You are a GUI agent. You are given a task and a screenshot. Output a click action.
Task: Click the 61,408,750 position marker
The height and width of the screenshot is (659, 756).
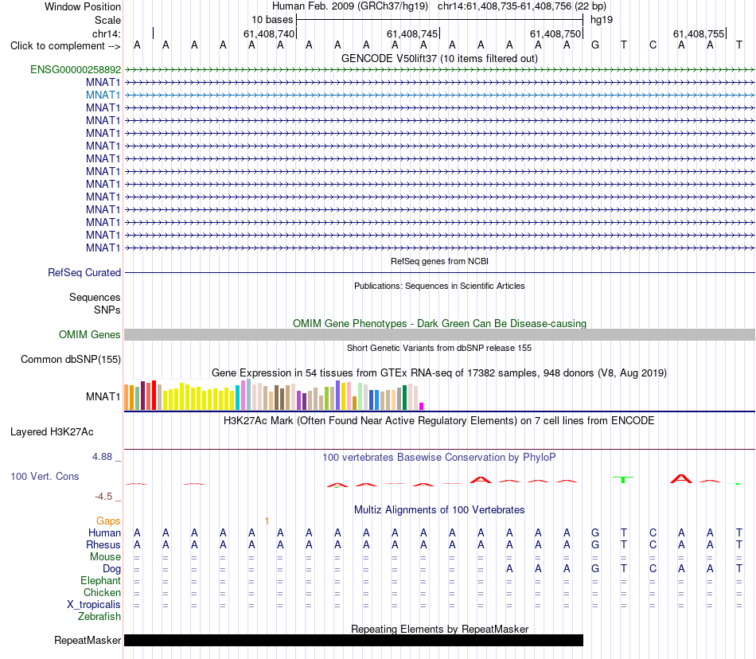tap(555, 33)
